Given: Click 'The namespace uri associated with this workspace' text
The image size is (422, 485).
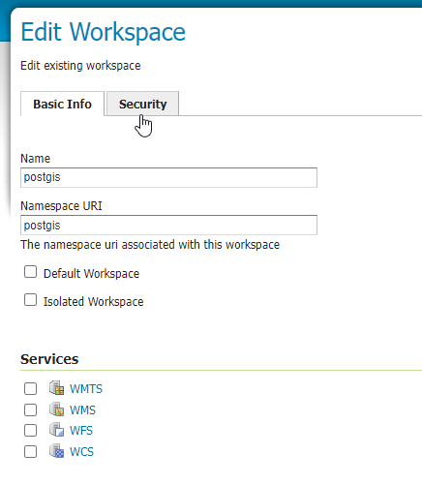Looking at the screenshot, I should (x=150, y=245).
